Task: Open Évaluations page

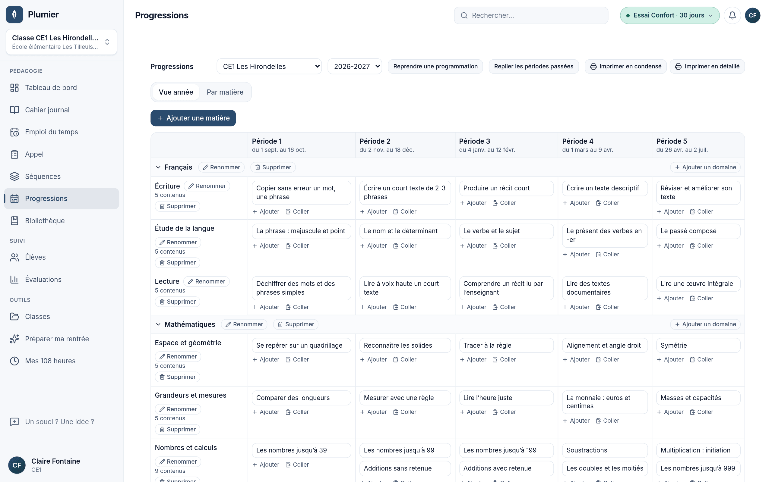Action: pyautogui.click(x=61, y=280)
